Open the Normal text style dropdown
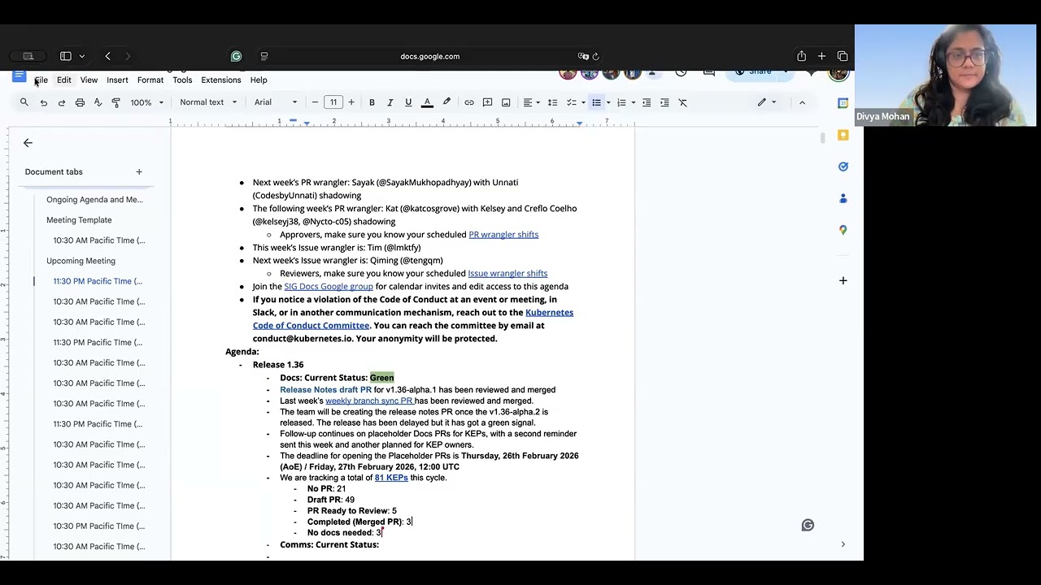Screen dimensions: 1041x585 coord(208,102)
